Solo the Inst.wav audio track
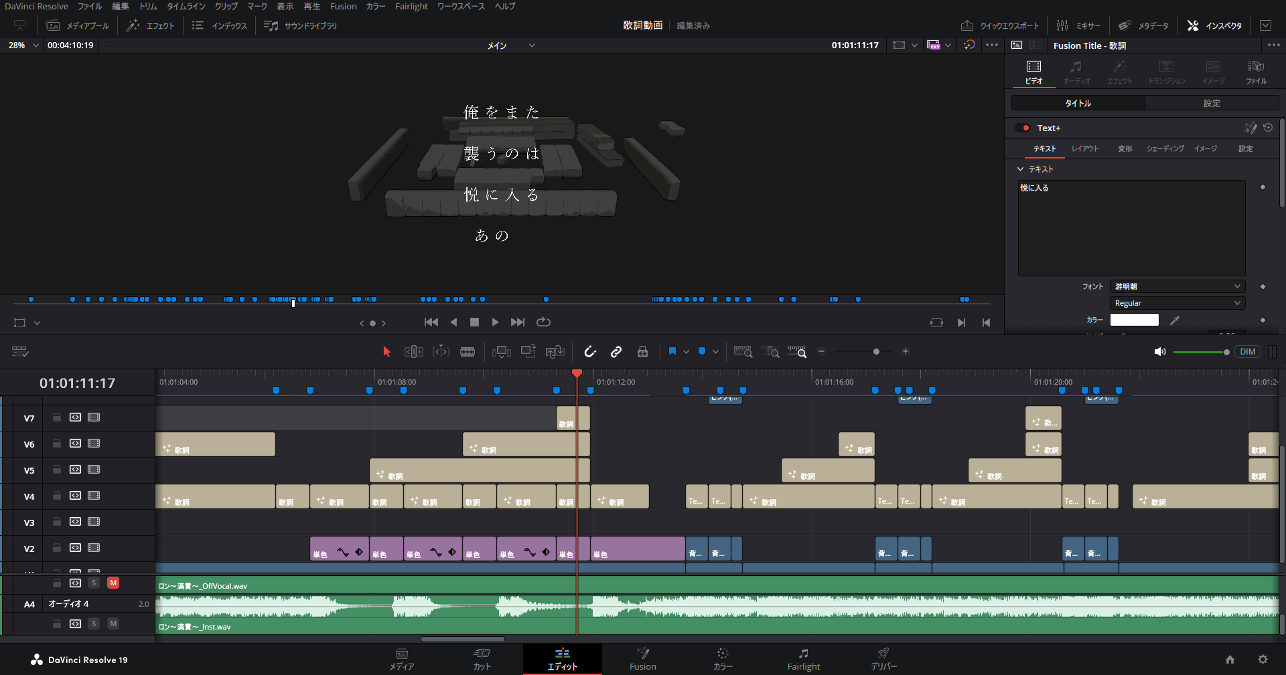1286x675 pixels. tap(94, 624)
